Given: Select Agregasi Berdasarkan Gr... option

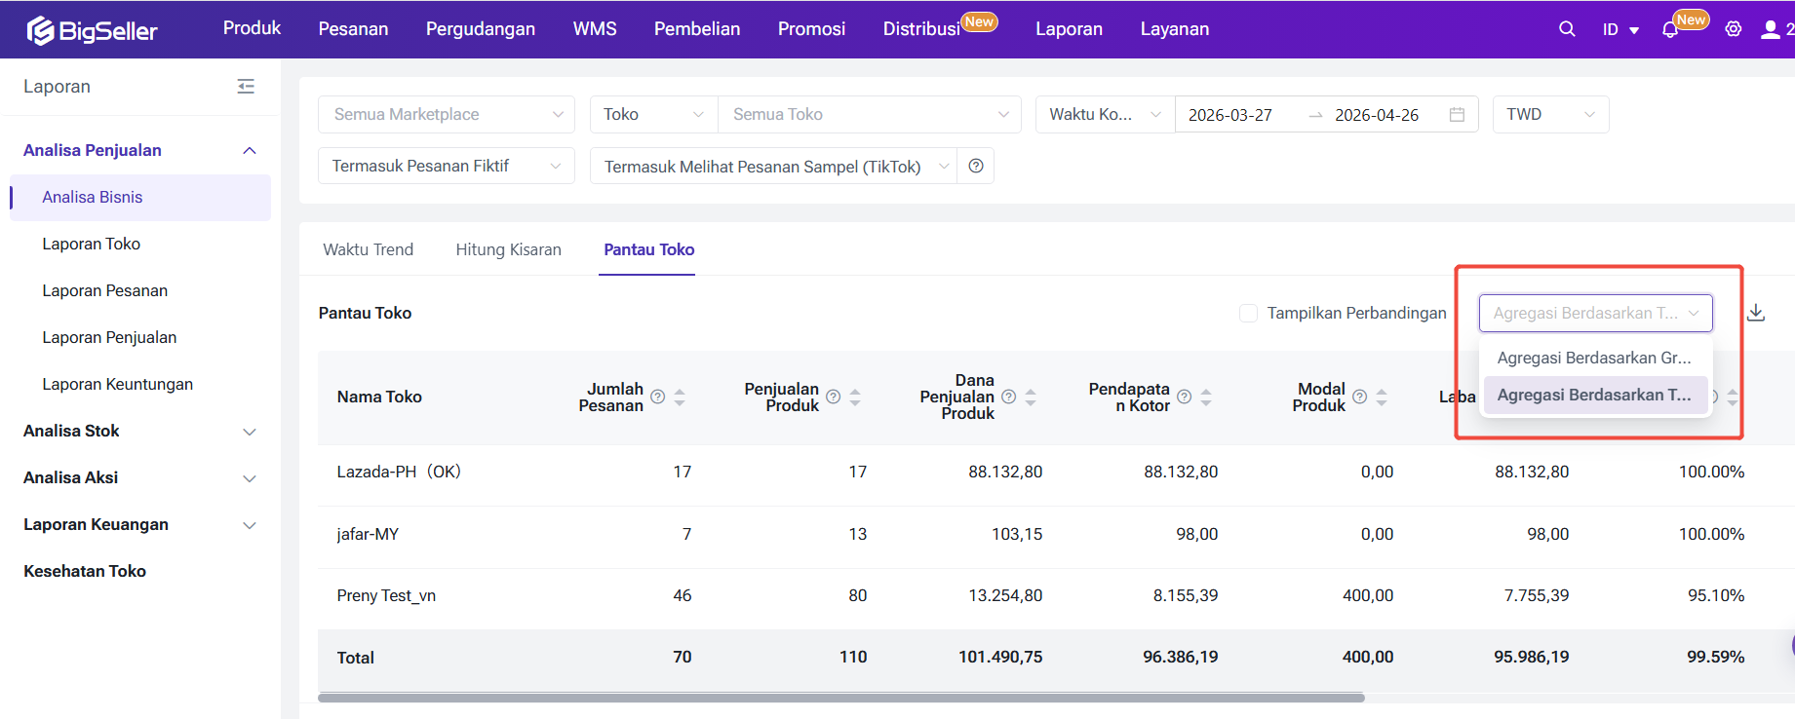Looking at the screenshot, I should [1594, 358].
